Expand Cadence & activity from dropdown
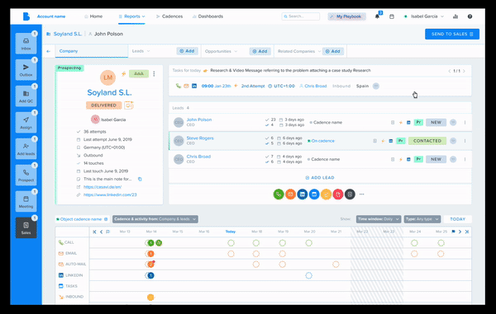The image size is (496, 314). 155,219
